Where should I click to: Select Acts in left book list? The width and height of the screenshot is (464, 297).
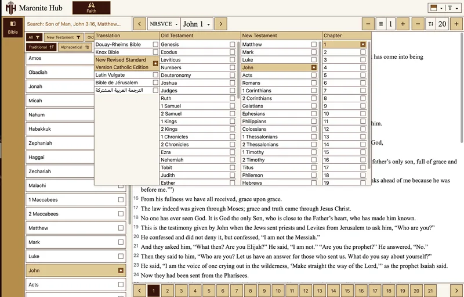click(76, 285)
